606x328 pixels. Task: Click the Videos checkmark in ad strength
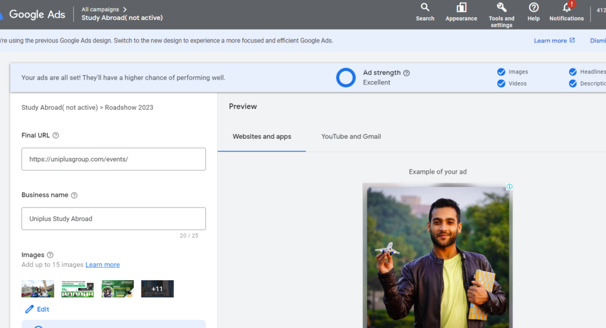(x=501, y=84)
